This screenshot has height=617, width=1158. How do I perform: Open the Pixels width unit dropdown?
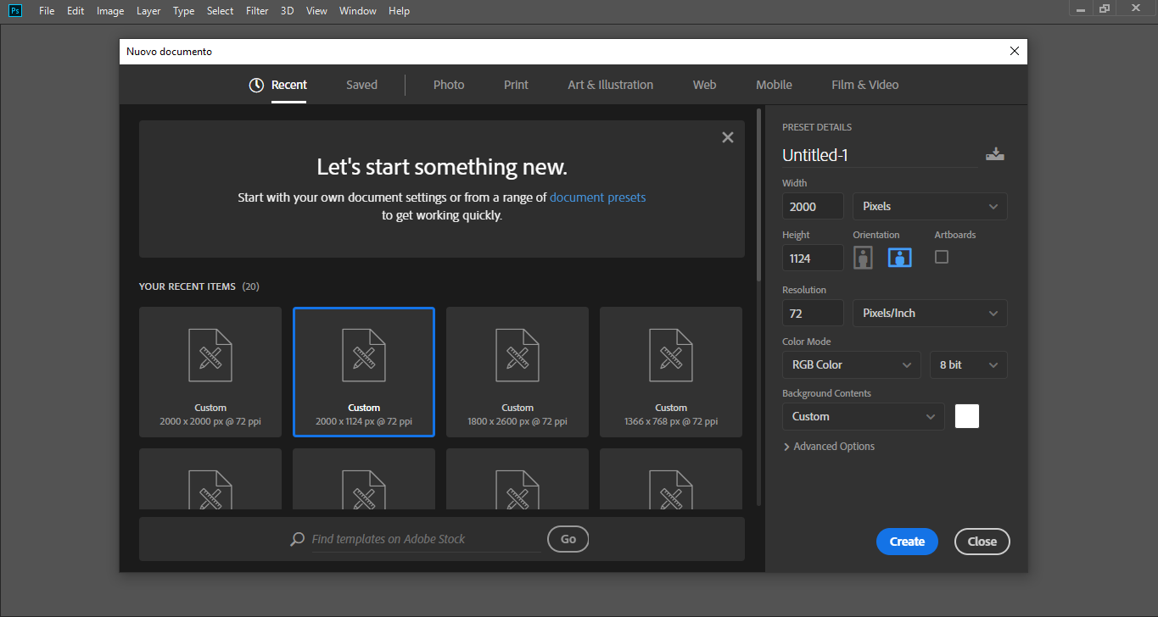click(929, 206)
